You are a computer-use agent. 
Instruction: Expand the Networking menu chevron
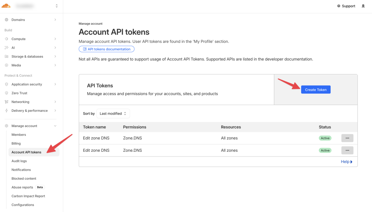(55, 102)
